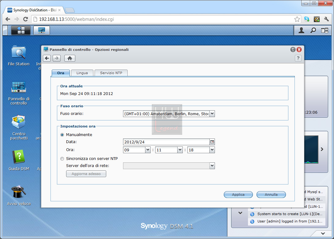Minimize the Pannello di controllo window

click(x=293, y=50)
